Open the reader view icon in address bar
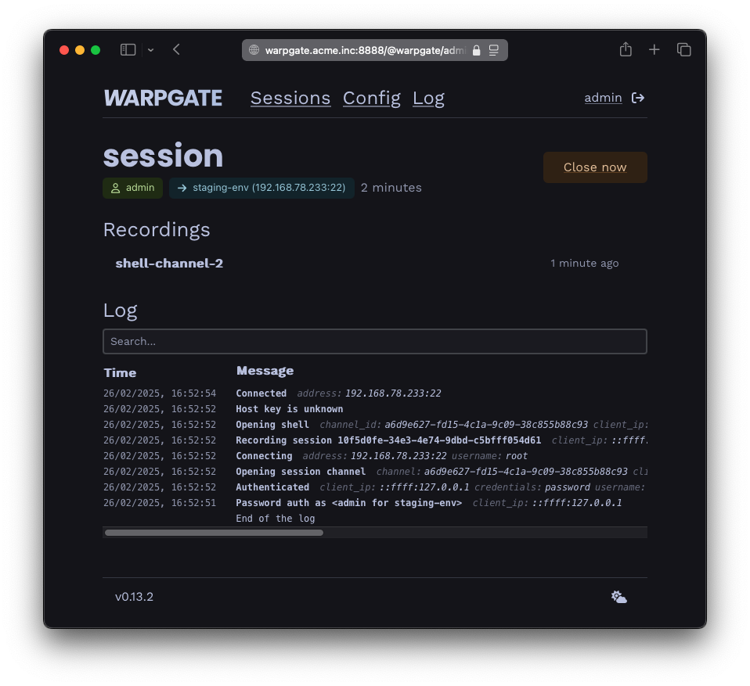 click(x=494, y=50)
